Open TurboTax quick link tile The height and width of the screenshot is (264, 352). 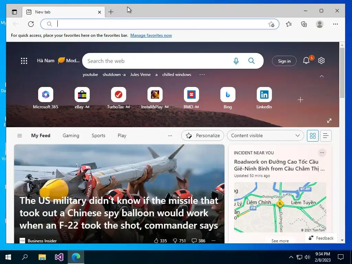(x=118, y=98)
